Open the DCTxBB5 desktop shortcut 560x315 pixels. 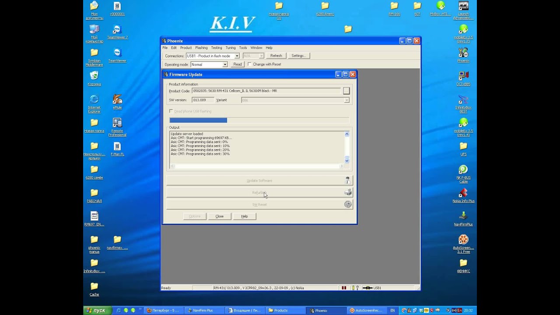point(463,78)
